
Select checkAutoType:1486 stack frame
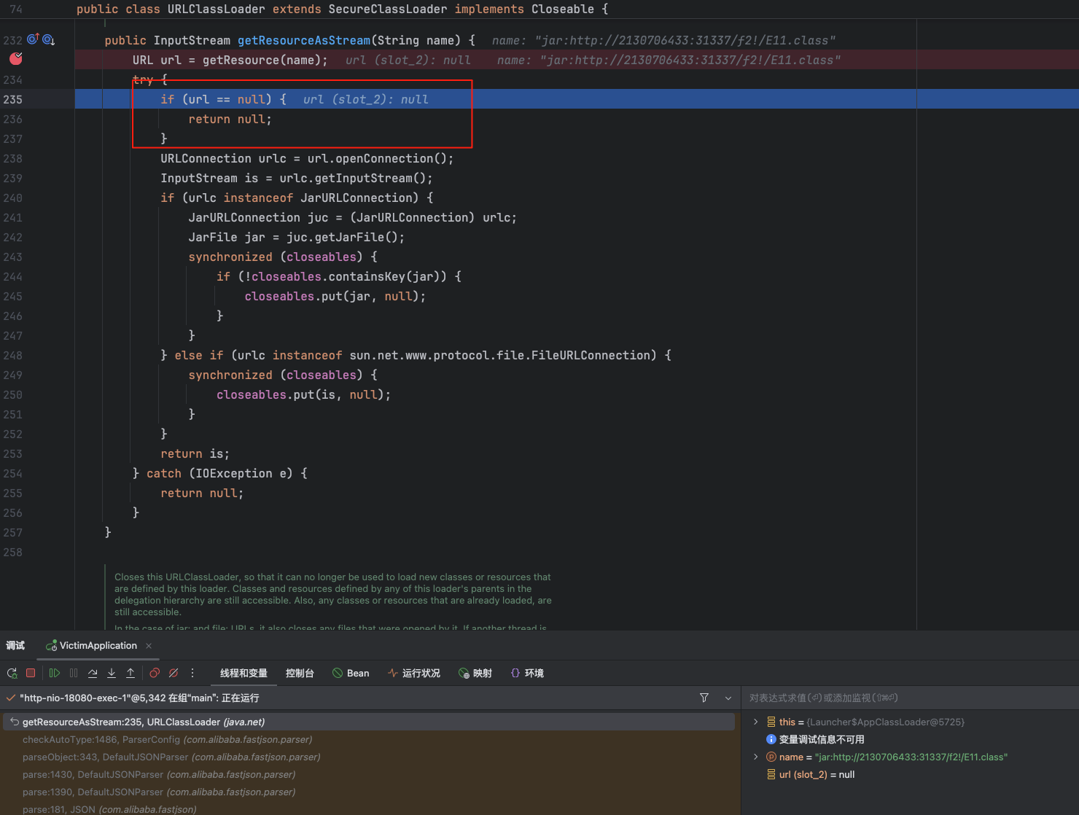[x=368, y=739]
